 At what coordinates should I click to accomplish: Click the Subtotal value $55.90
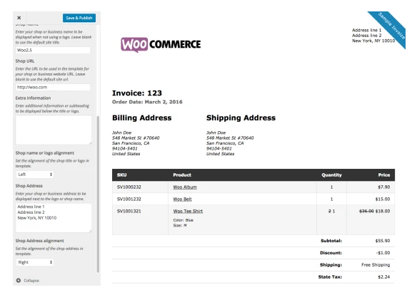coord(383,241)
